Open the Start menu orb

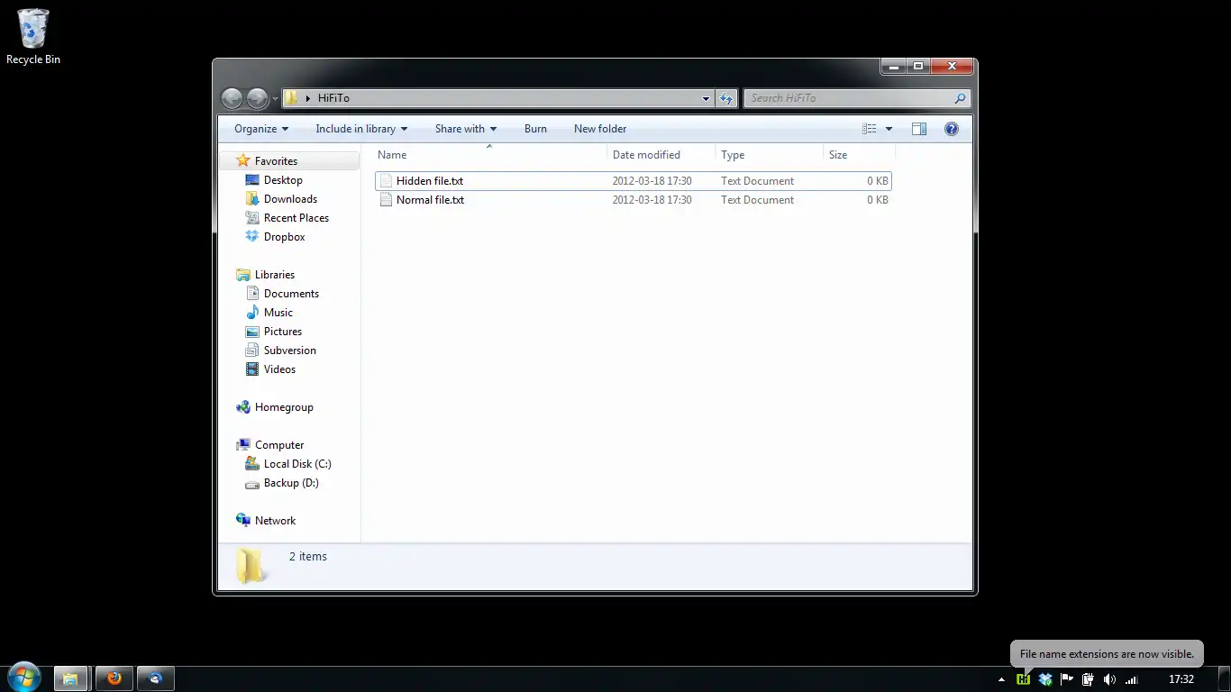23,678
